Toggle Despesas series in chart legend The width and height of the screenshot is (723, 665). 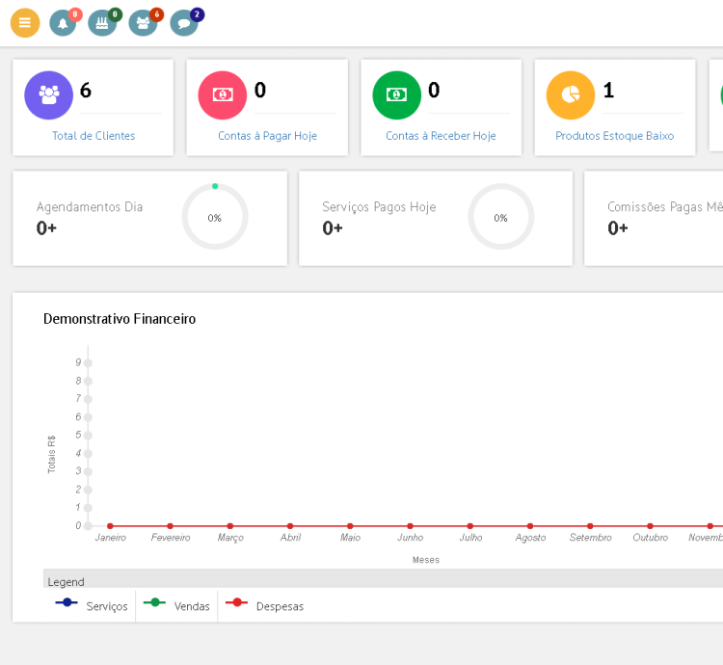[x=264, y=606]
